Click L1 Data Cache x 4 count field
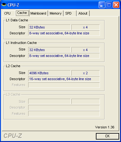Image resolution: width=121 pixels, height=142 pixels. (85, 27)
